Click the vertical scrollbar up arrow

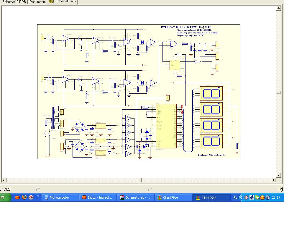coord(278,9)
